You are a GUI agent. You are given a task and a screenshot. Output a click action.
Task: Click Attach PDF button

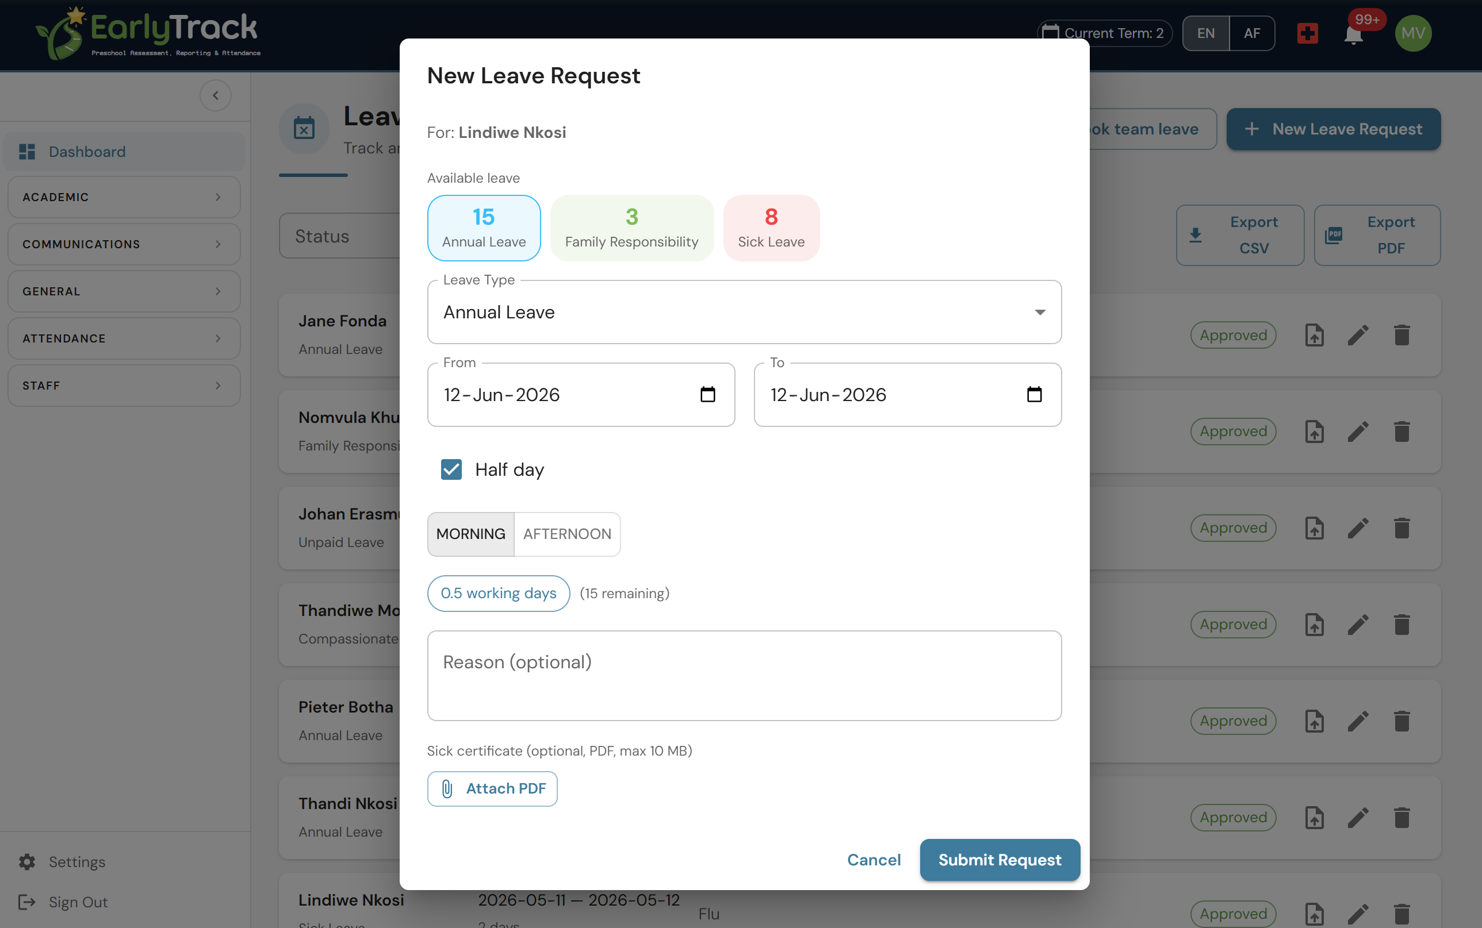493,789
